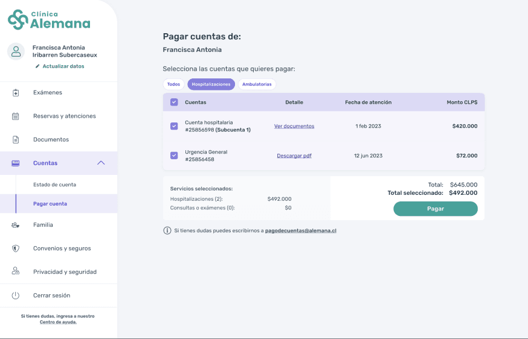Click the Exámenes sidebar icon
This screenshot has height=339, width=528.
16,93
